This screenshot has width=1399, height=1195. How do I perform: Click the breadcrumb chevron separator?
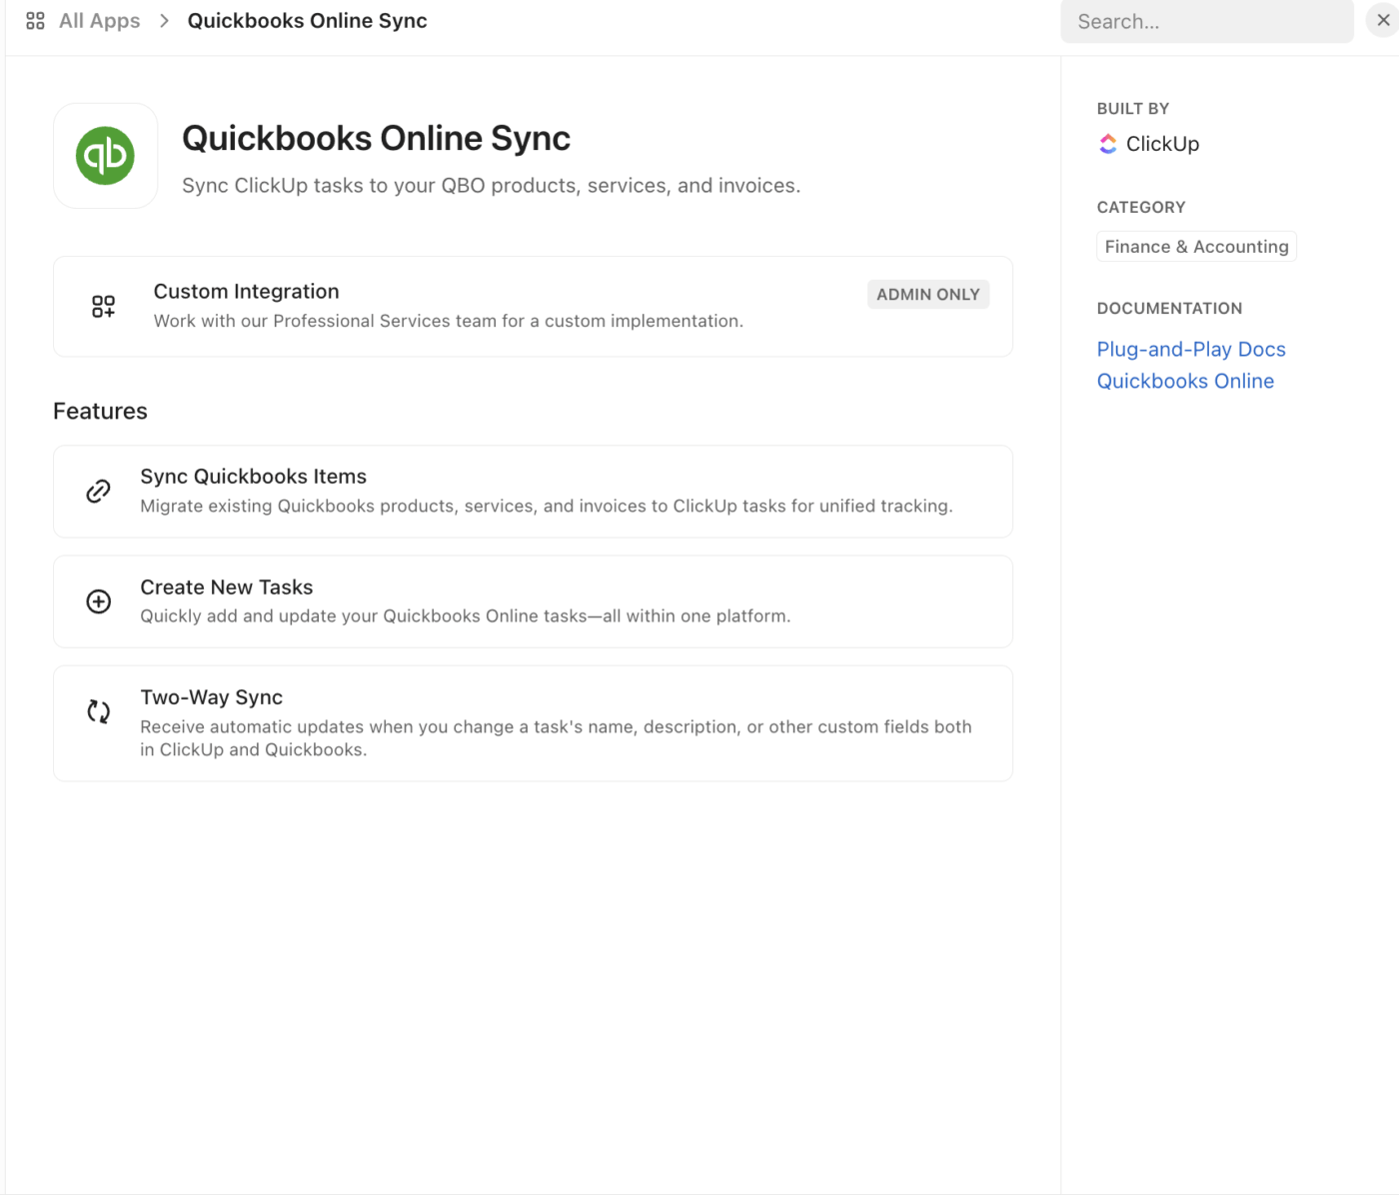tap(163, 20)
